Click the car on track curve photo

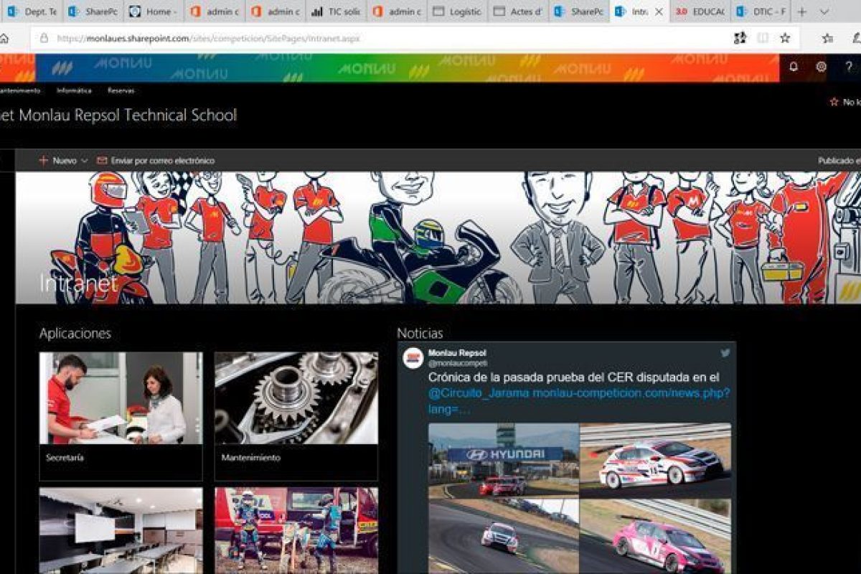click(504, 537)
